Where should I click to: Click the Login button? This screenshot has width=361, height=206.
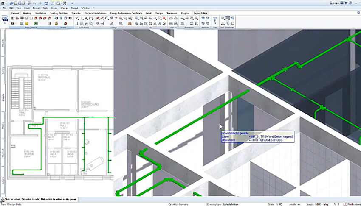pyautogui.click(x=335, y=3)
